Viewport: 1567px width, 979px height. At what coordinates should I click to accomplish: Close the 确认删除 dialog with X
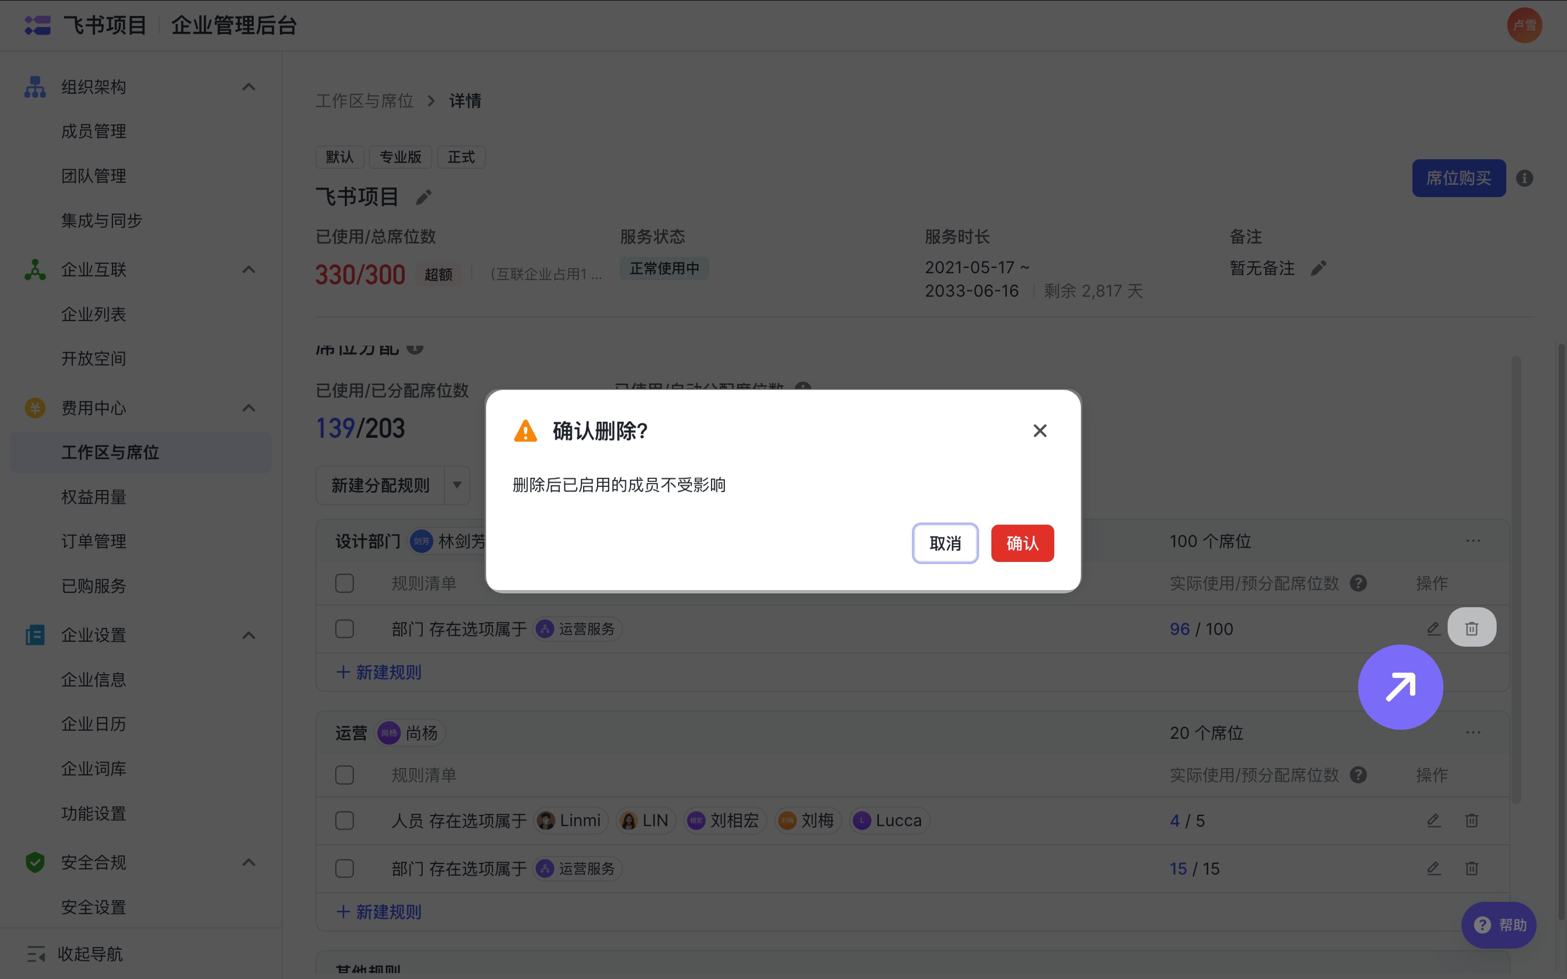pos(1040,431)
